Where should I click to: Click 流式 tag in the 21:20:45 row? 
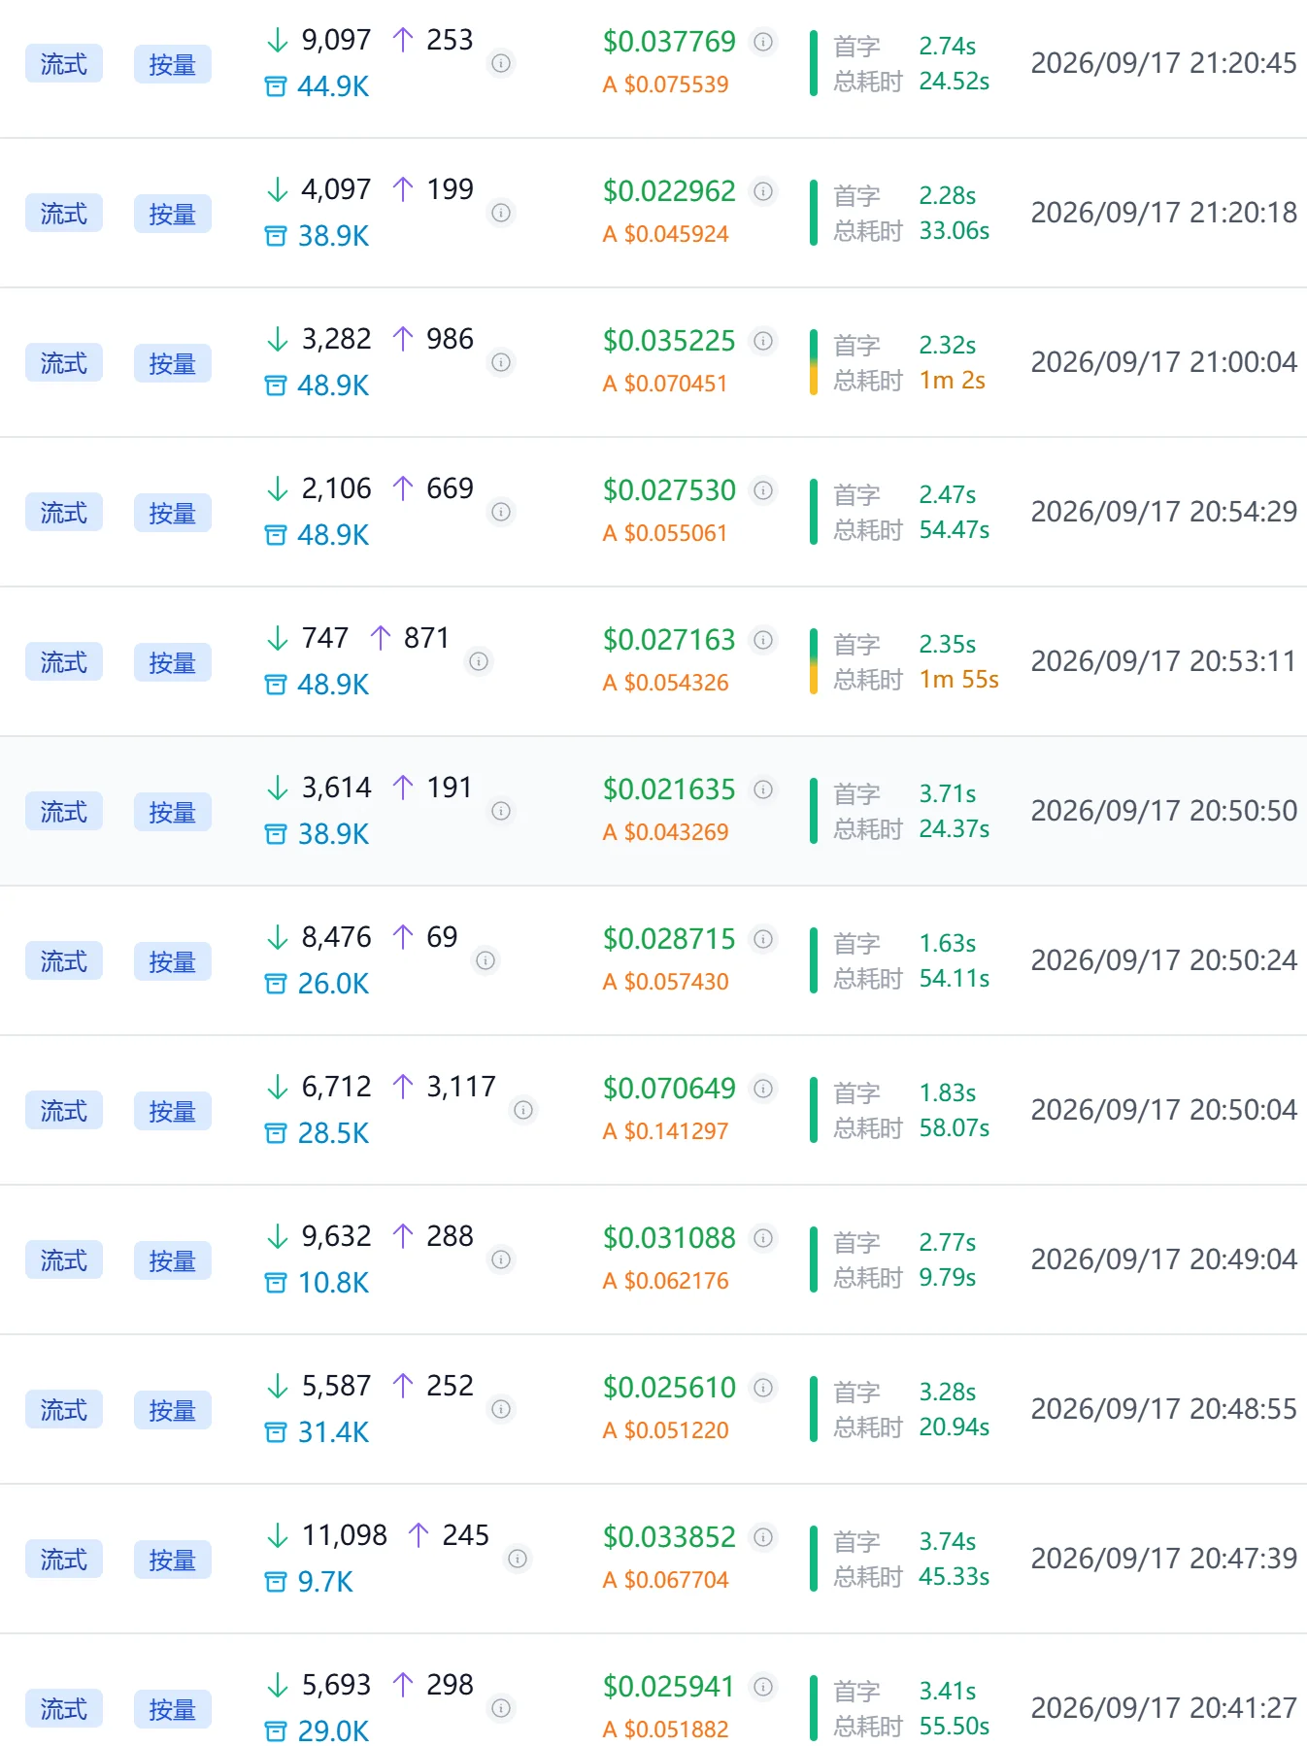tap(64, 64)
